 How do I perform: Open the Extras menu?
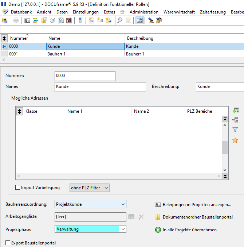[109, 12]
